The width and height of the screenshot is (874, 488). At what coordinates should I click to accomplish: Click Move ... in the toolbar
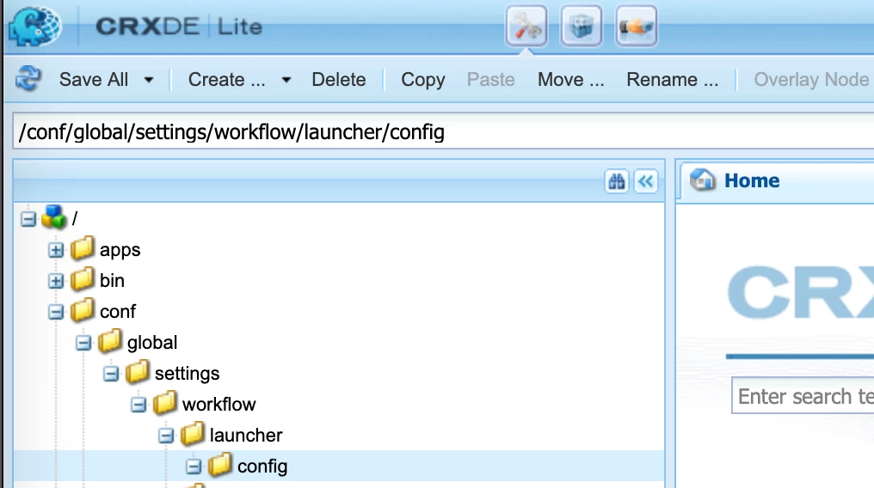(571, 80)
